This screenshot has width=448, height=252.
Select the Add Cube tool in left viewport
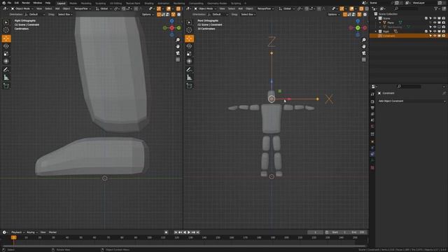pyautogui.click(x=6, y=85)
